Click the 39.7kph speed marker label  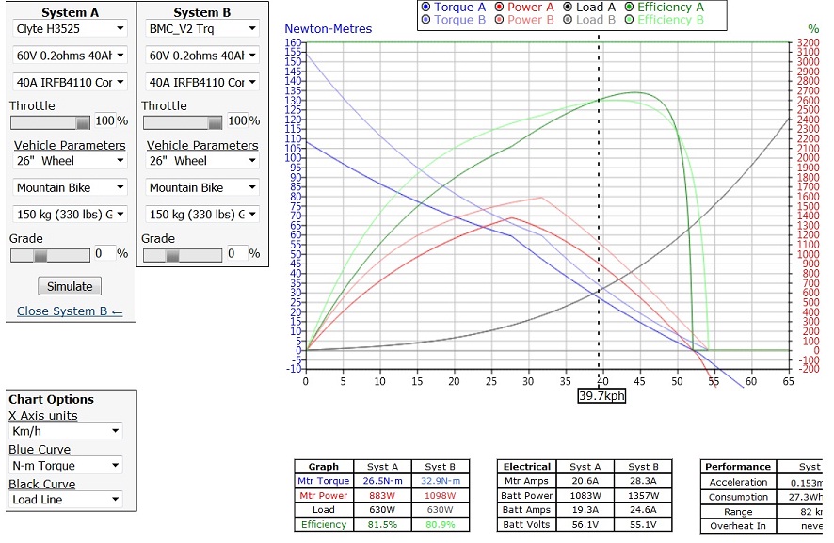pyautogui.click(x=601, y=396)
